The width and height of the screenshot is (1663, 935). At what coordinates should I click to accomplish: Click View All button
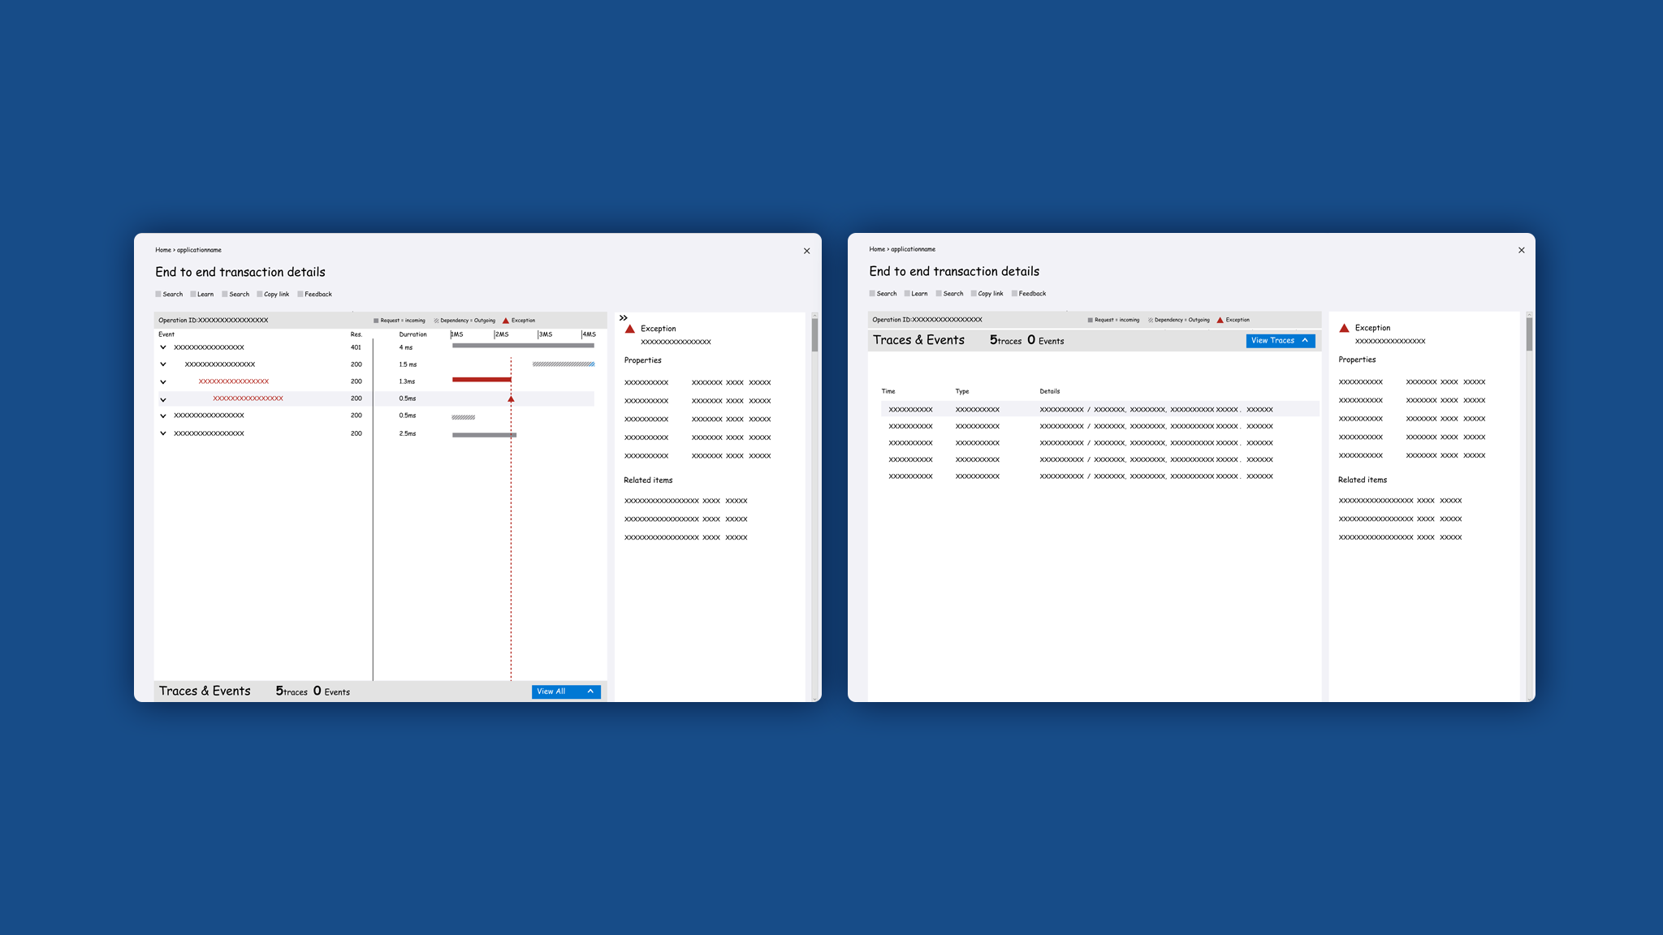pos(566,692)
